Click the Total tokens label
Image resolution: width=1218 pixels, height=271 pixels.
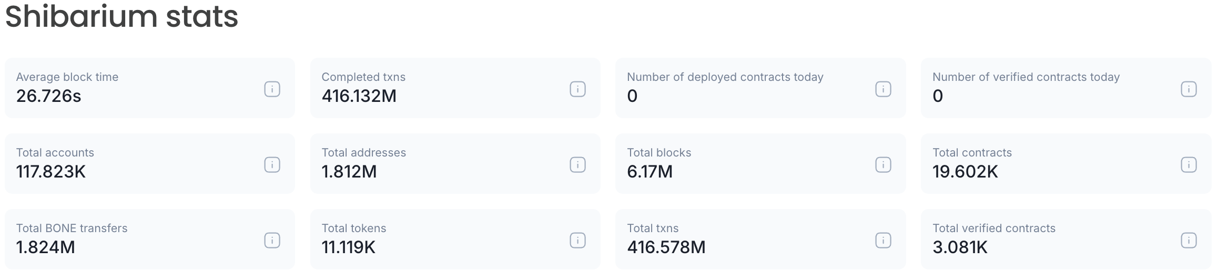coord(353,228)
